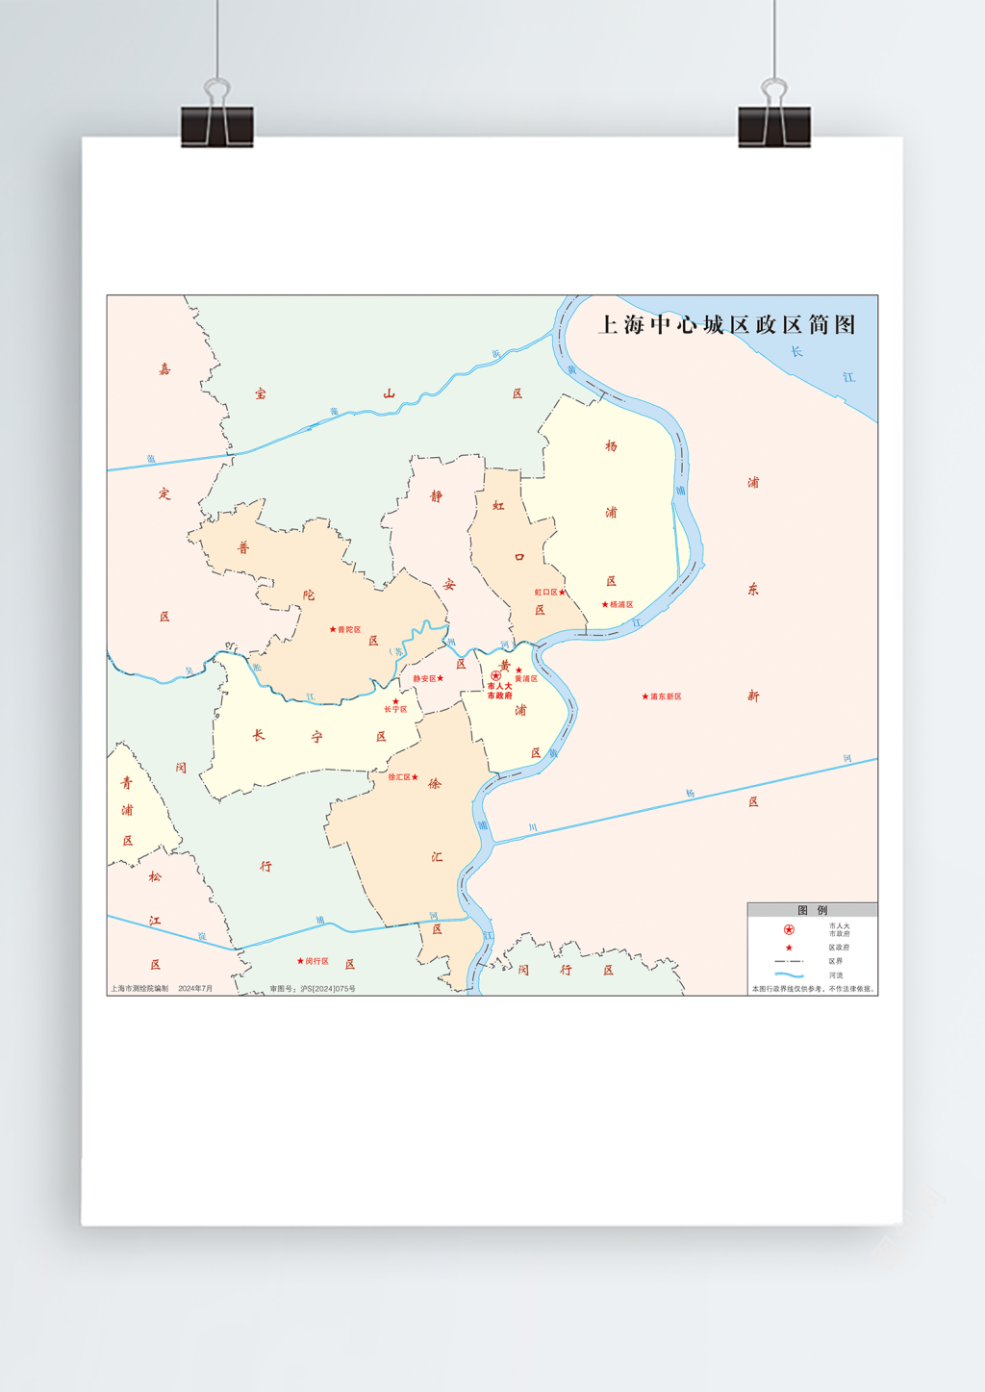Click the legend's circled star symbol

[789, 930]
